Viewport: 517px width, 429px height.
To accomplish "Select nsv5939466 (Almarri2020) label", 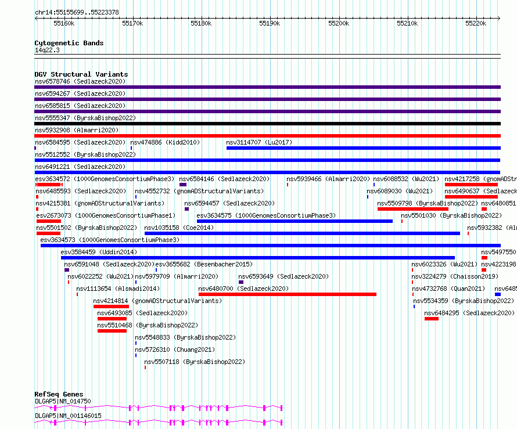I will coord(328,179).
